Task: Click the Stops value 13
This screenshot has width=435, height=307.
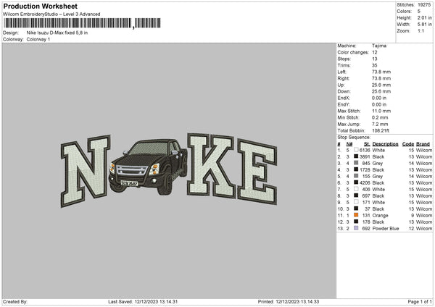Action: (x=375, y=59)
